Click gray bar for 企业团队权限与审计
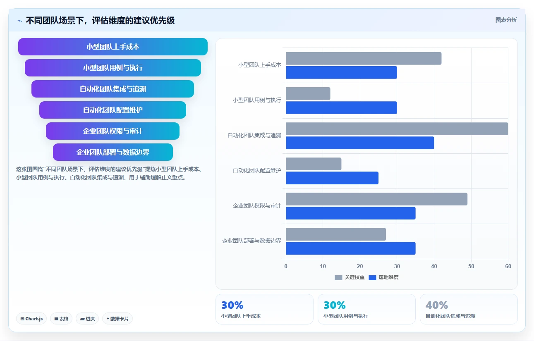Screen dimensions: 534x341 (376, 199)
